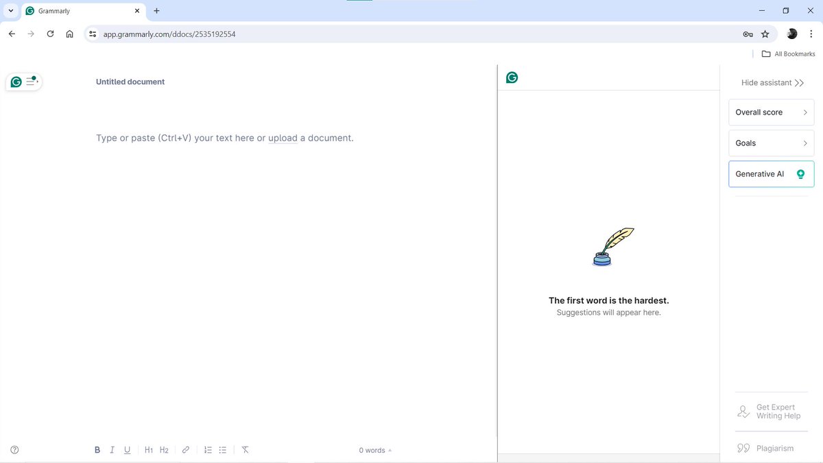Viewport: 823px width, 463px height.
Task: Click the green Grammarly logo in assistant panel
Action: [512, 78]
